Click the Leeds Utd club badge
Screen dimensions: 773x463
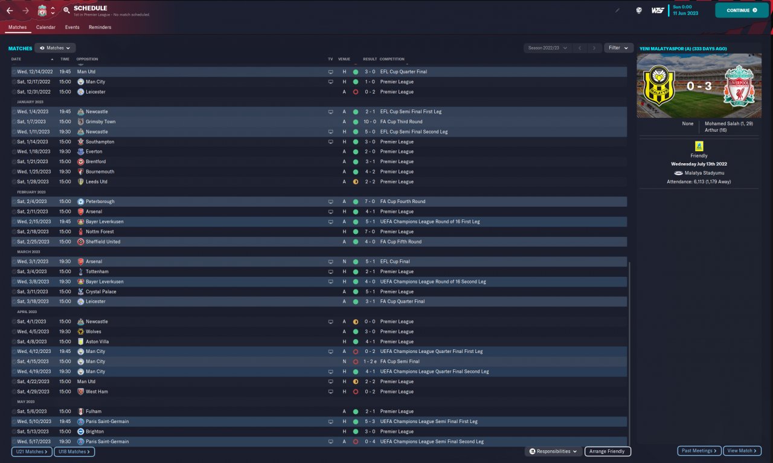tap(81, 181)
